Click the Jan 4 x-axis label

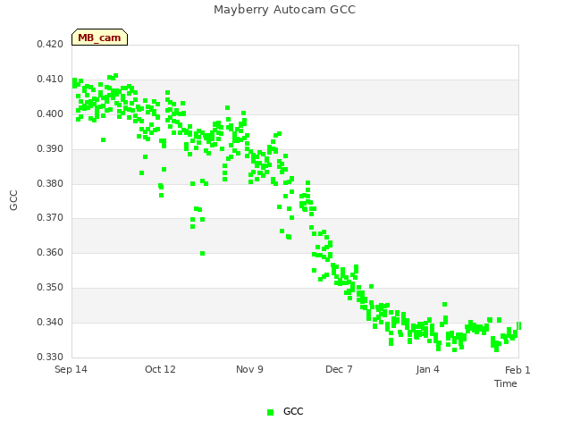click(427, 369)
